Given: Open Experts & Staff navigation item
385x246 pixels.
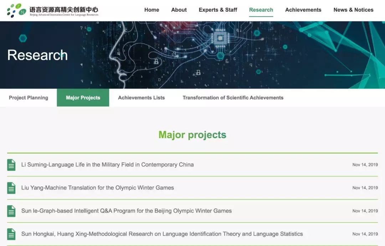Looking at the screenshot, I should (218, 10).
